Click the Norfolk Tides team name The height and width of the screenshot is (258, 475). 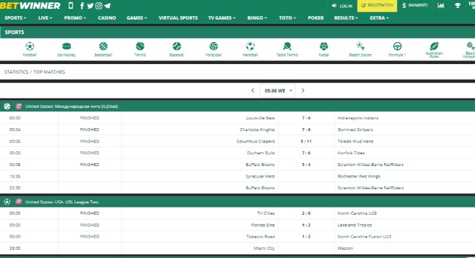(x=351, y=153)
